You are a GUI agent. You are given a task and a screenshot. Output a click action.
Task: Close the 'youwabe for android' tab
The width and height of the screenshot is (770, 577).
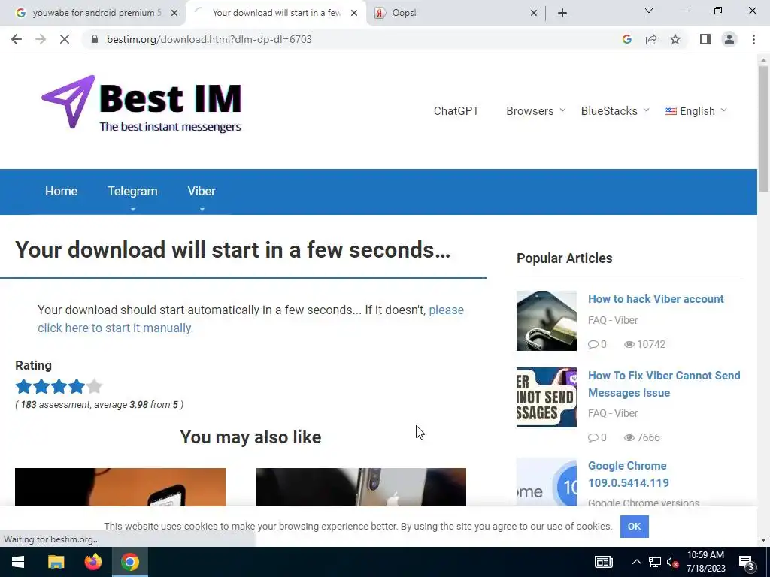coord(174,13)
